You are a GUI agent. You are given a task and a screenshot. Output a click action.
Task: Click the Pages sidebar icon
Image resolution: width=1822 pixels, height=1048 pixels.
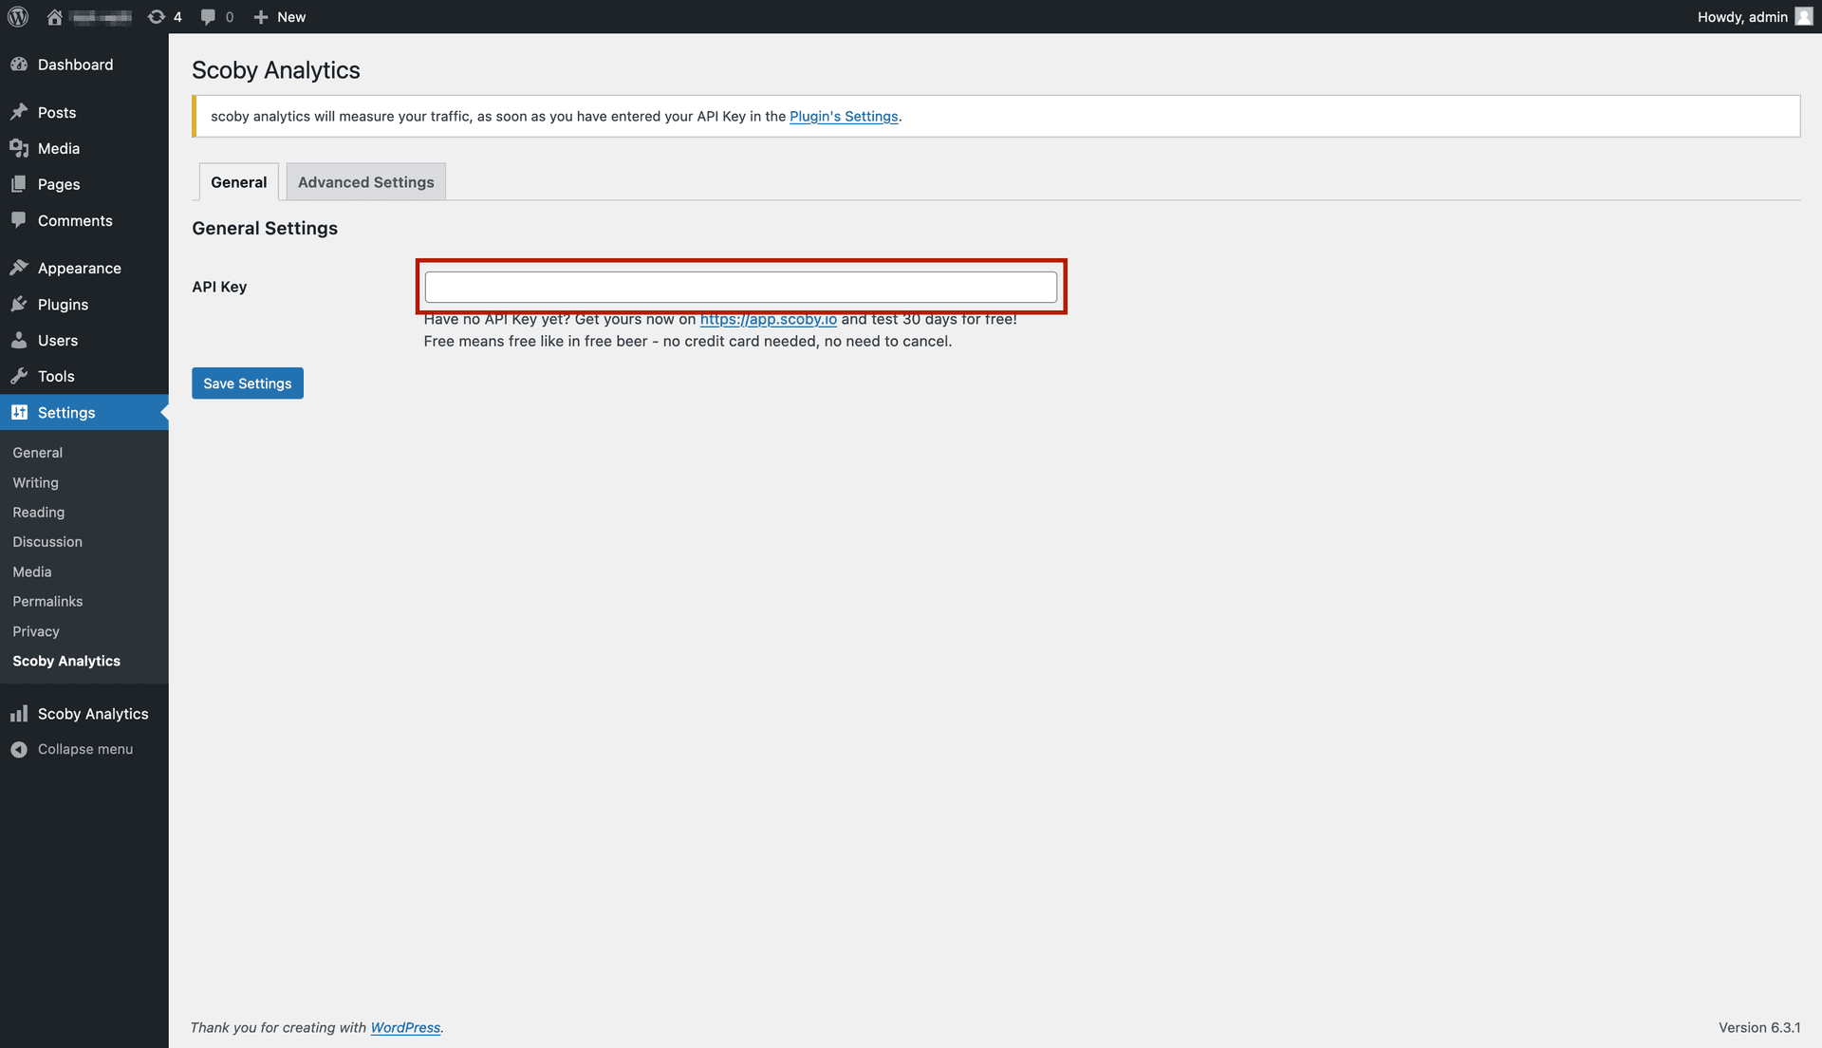(19, 184)
